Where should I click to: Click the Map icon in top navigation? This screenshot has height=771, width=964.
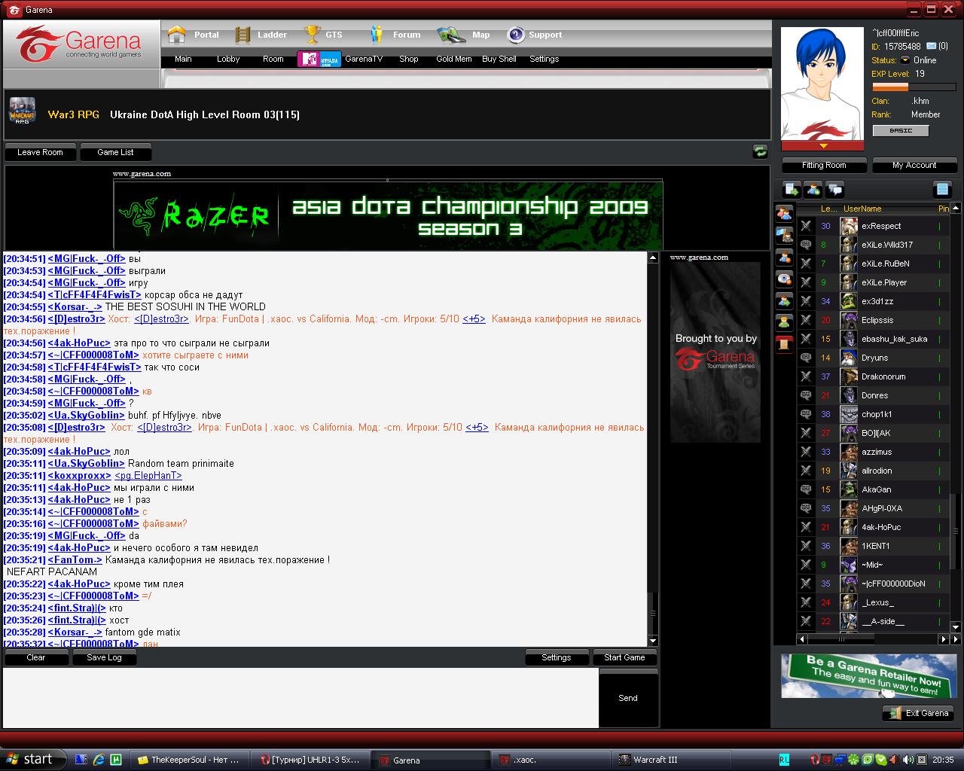point(451,35)
